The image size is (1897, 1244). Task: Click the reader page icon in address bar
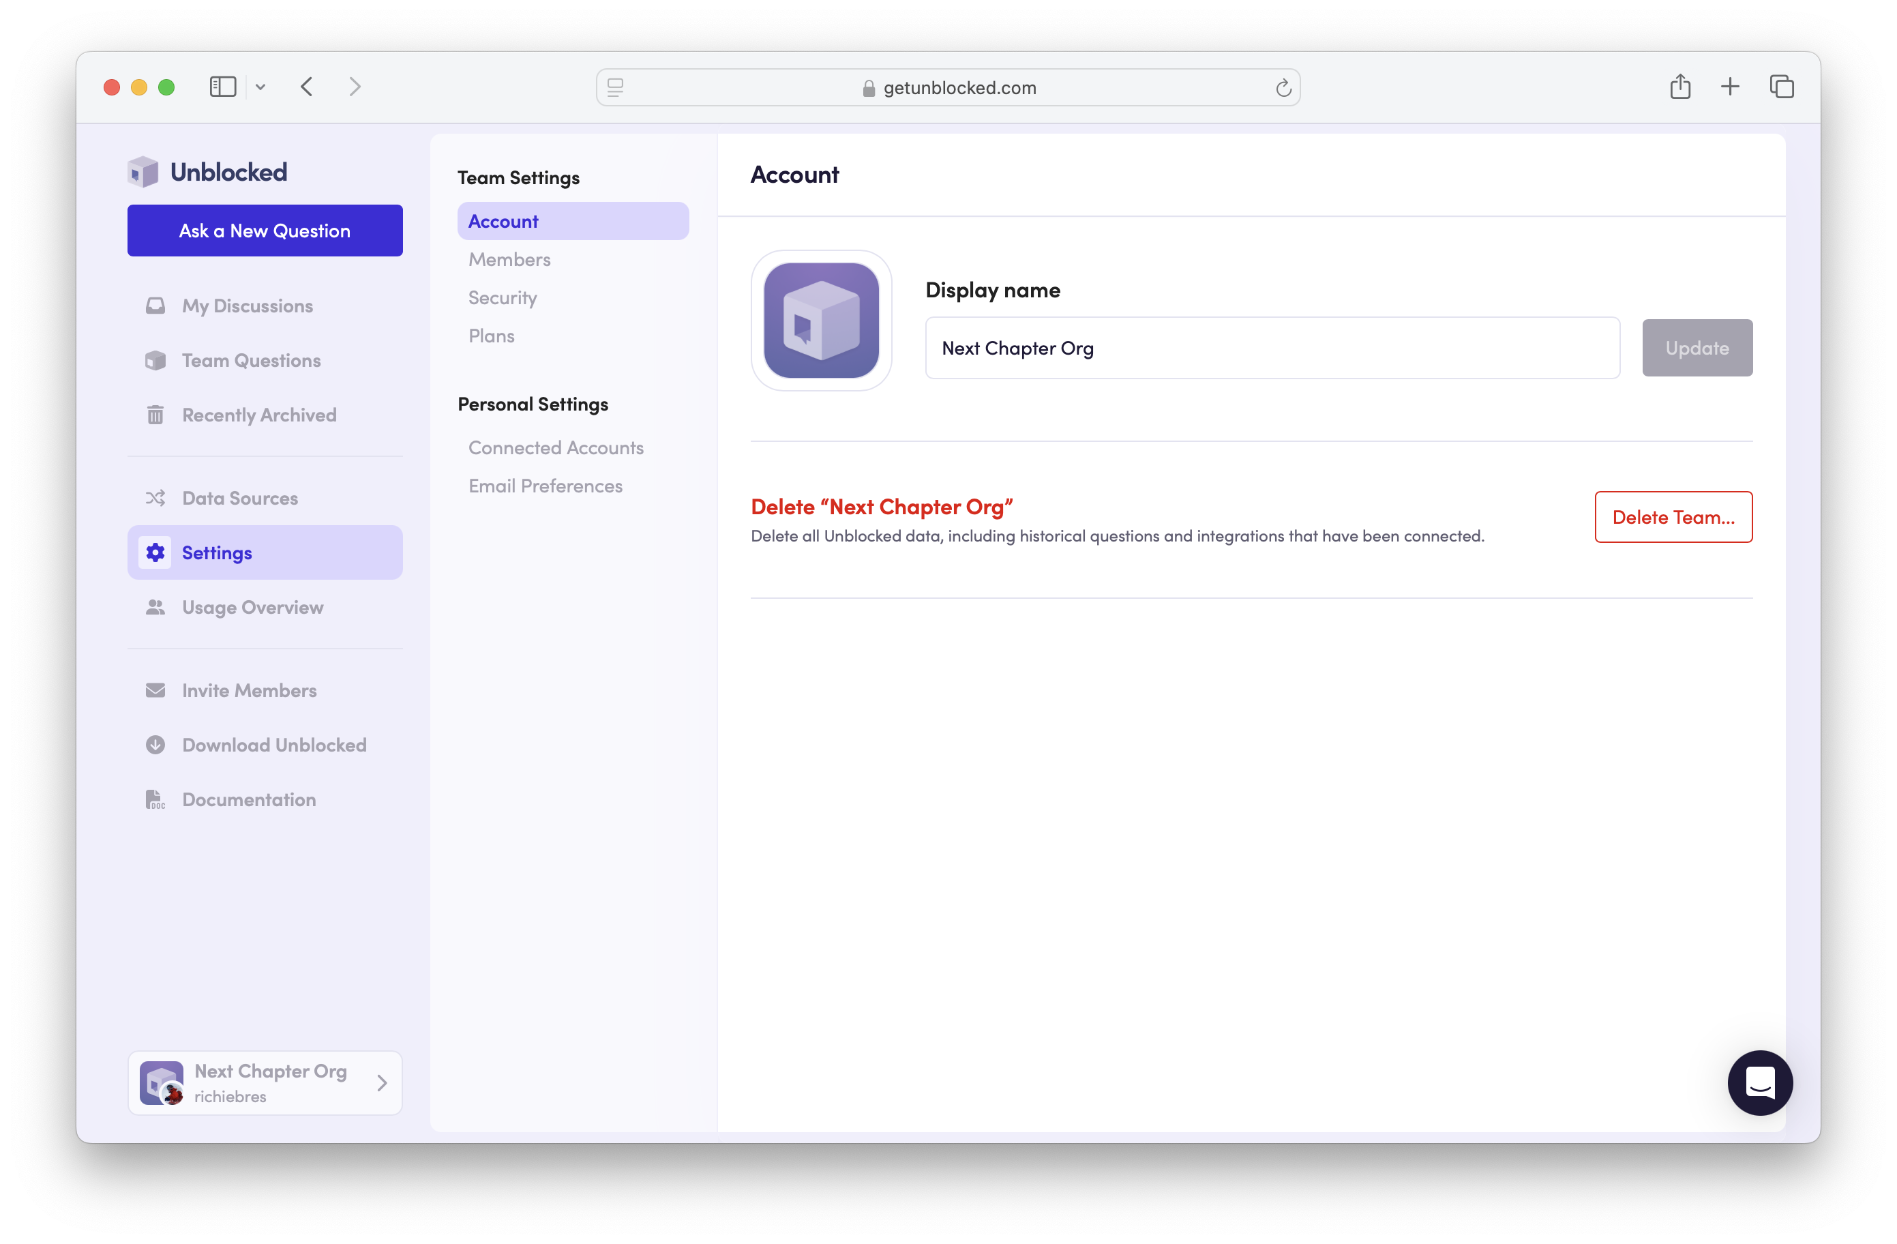tap(615, 88)
